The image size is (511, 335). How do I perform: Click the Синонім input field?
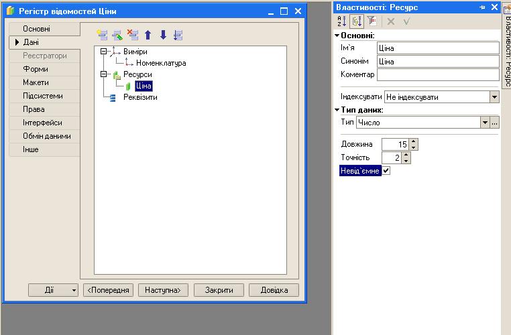click(438, 62)
